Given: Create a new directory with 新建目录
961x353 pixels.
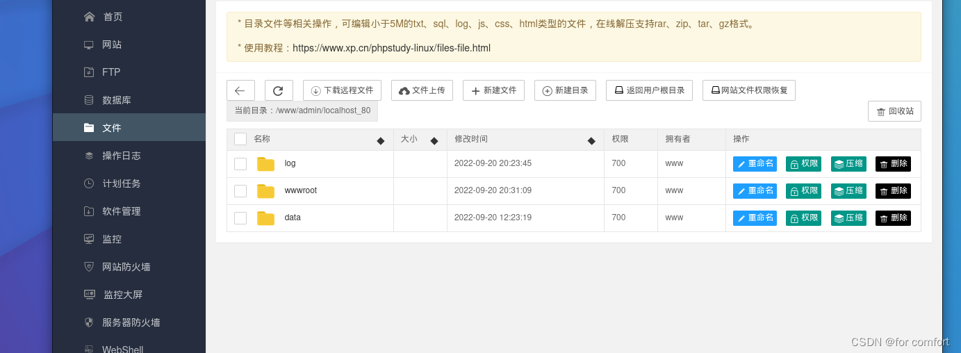Looking at the screenshot, I should click(x=565, y=90).
